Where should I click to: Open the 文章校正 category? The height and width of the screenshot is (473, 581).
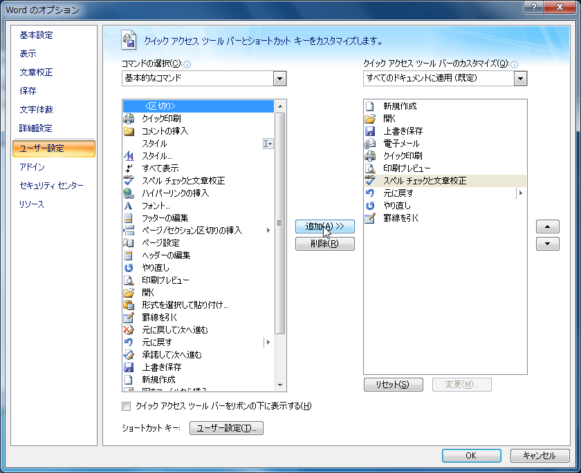point(36,72)
